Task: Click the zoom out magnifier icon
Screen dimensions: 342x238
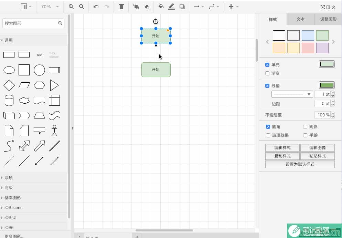Action: [82, 7]
